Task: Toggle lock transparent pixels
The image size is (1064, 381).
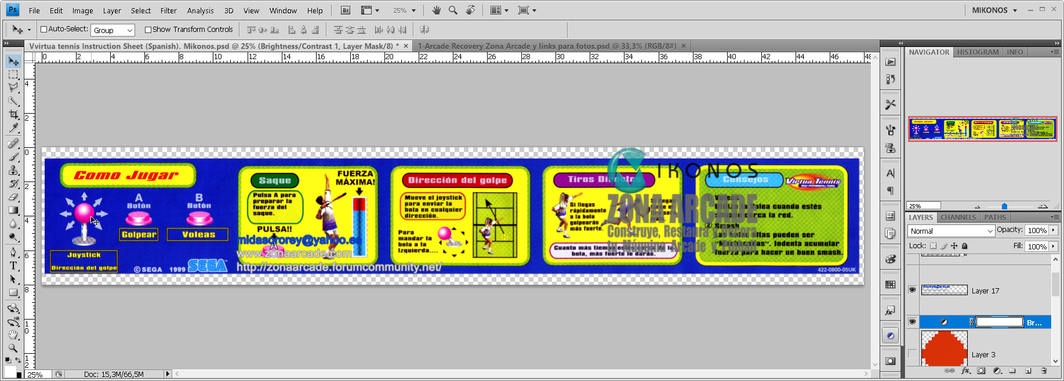Action: pos(933,246)
